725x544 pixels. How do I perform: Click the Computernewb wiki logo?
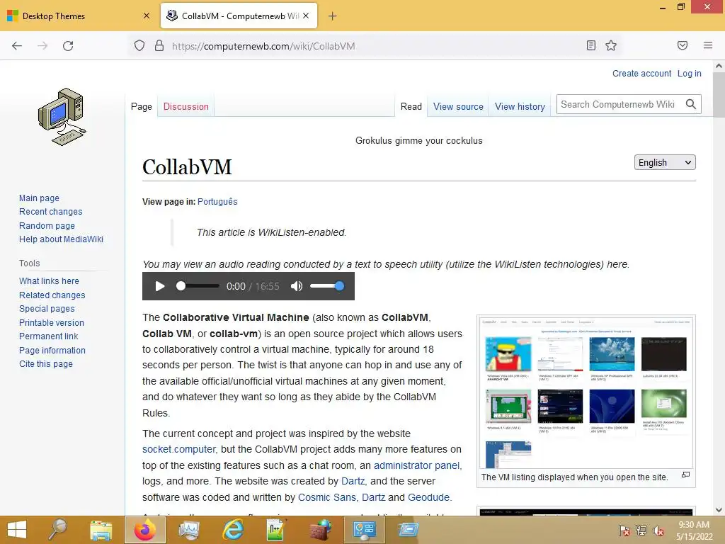coord(62,117)
